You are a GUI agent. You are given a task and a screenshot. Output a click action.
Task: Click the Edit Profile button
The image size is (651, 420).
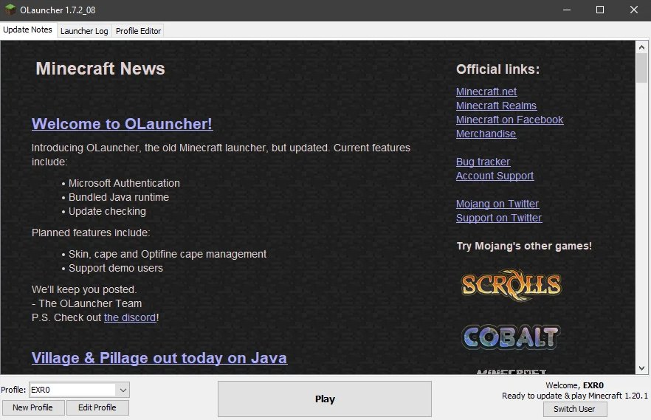tap(97, 407)
